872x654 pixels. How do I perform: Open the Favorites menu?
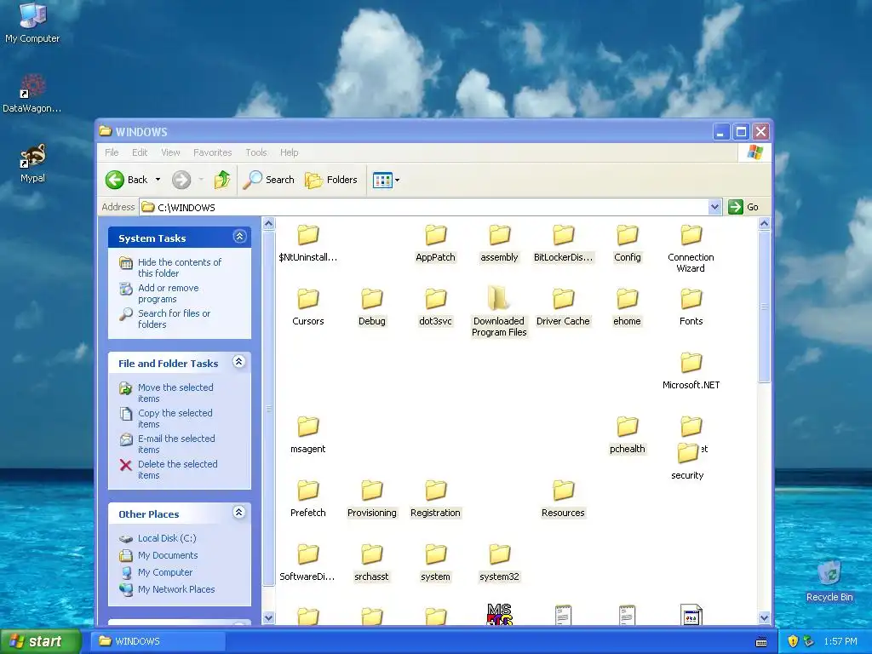tap(212, 152)
